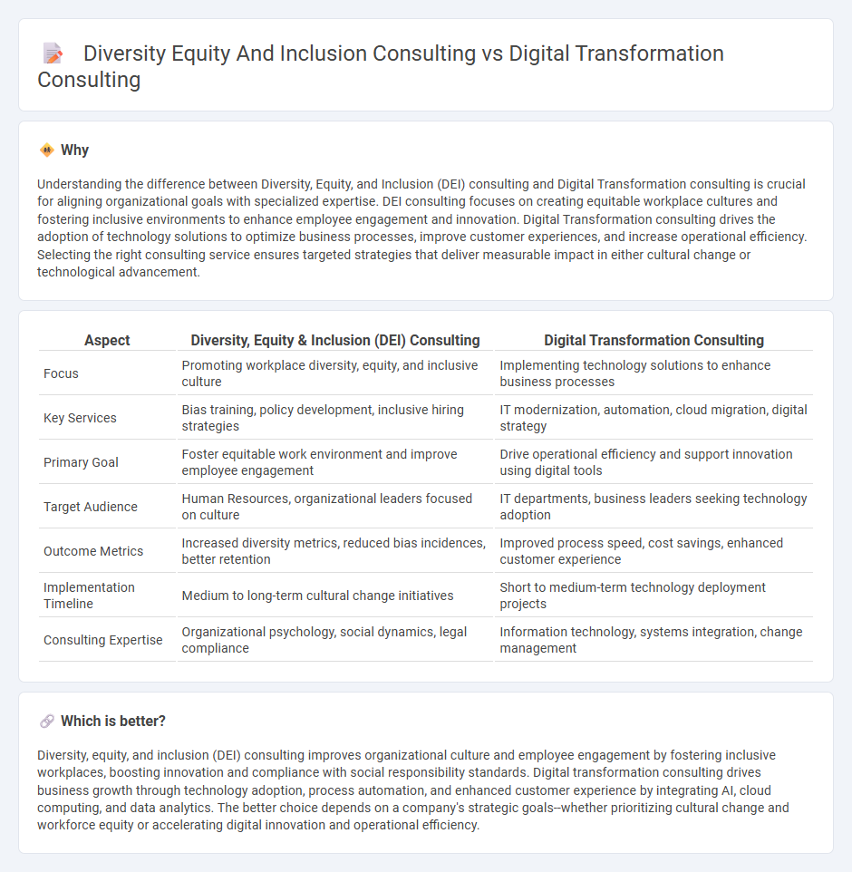
Task: Select the page title heading text
Action: tap(381, 66)
